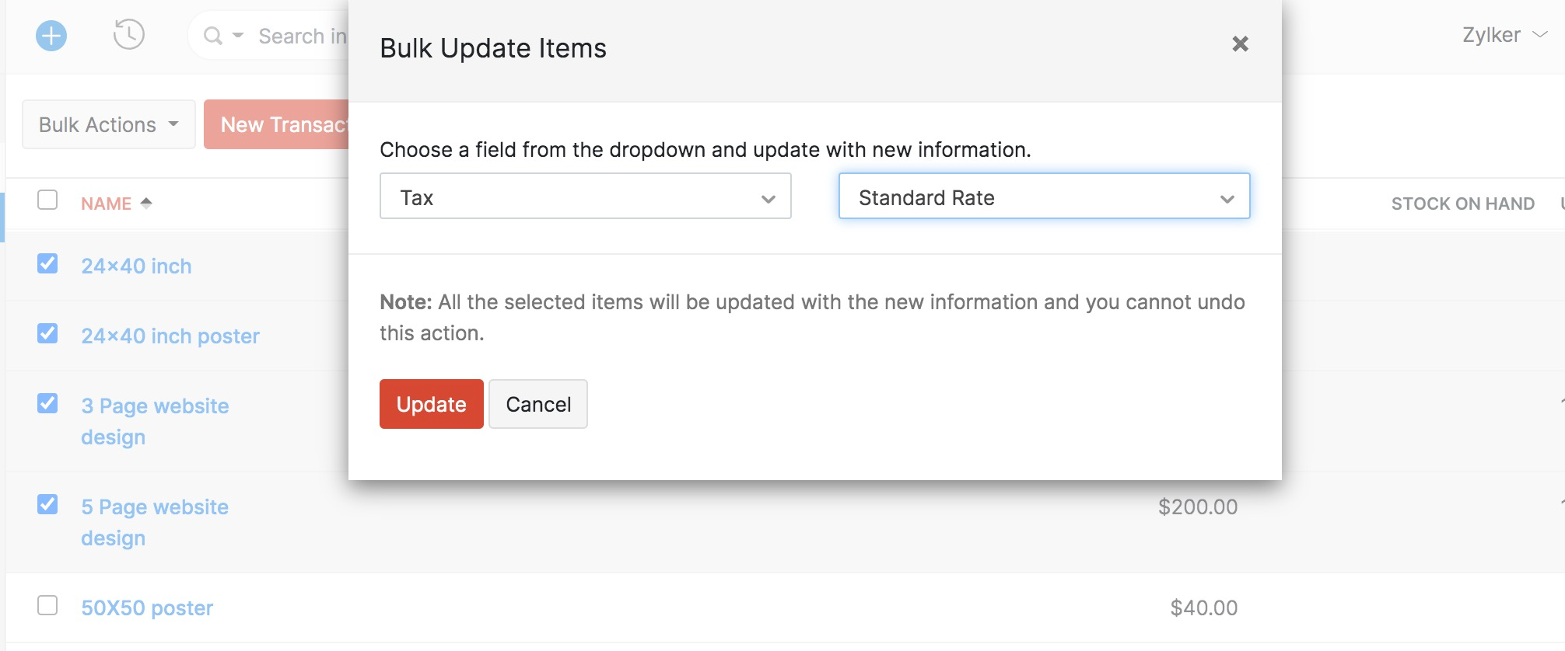The height and width of the screenshot is (651, 1565).
Task: Close the Bulk Update Items dialog
Action: 1240,44
